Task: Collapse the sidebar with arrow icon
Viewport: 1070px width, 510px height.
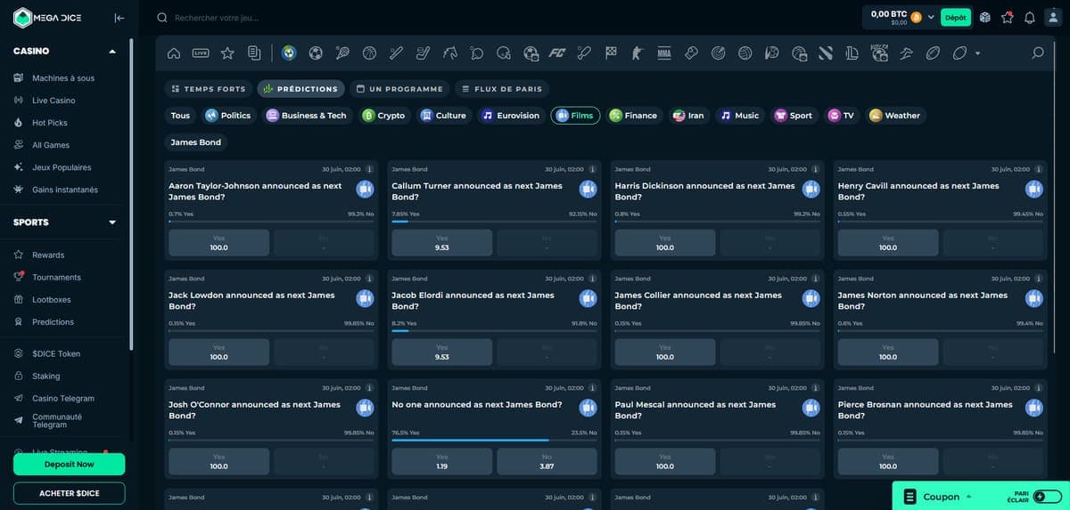Action: pos(119,17)
